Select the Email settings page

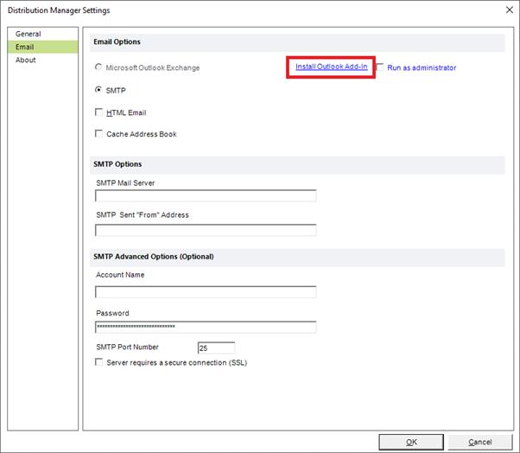click(x=43, y=47)
